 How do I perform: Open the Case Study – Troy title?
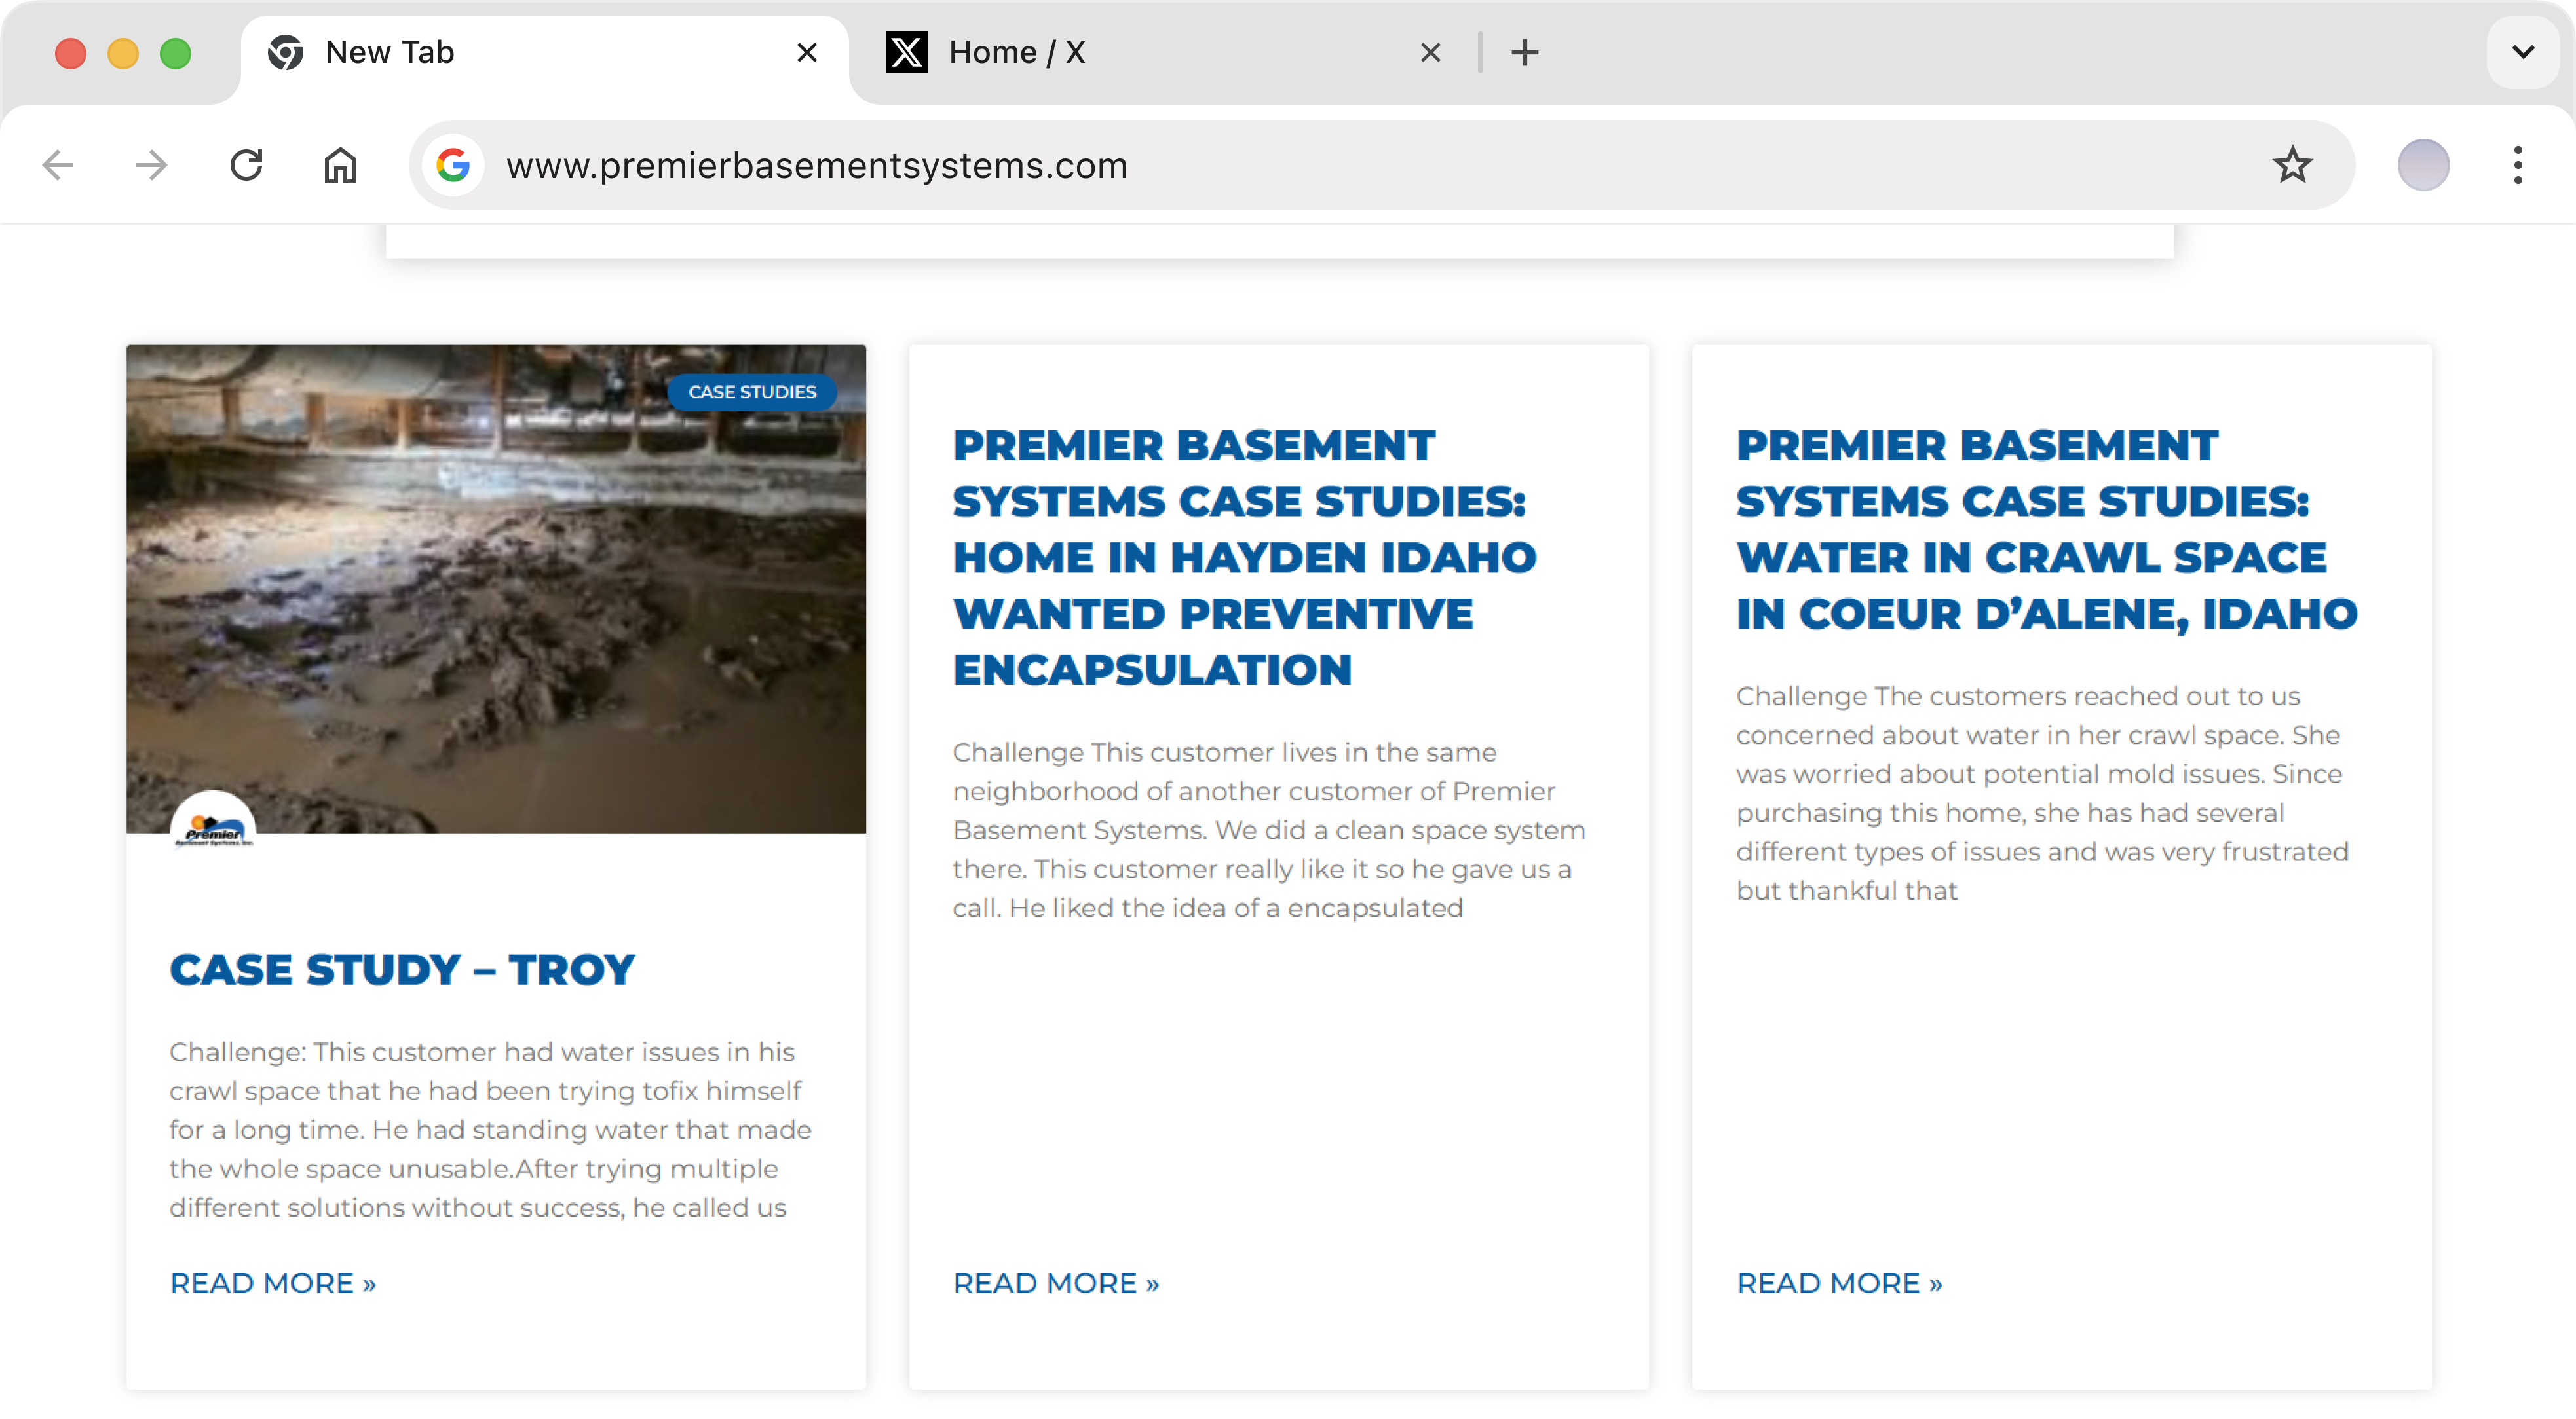coord(402,969)
